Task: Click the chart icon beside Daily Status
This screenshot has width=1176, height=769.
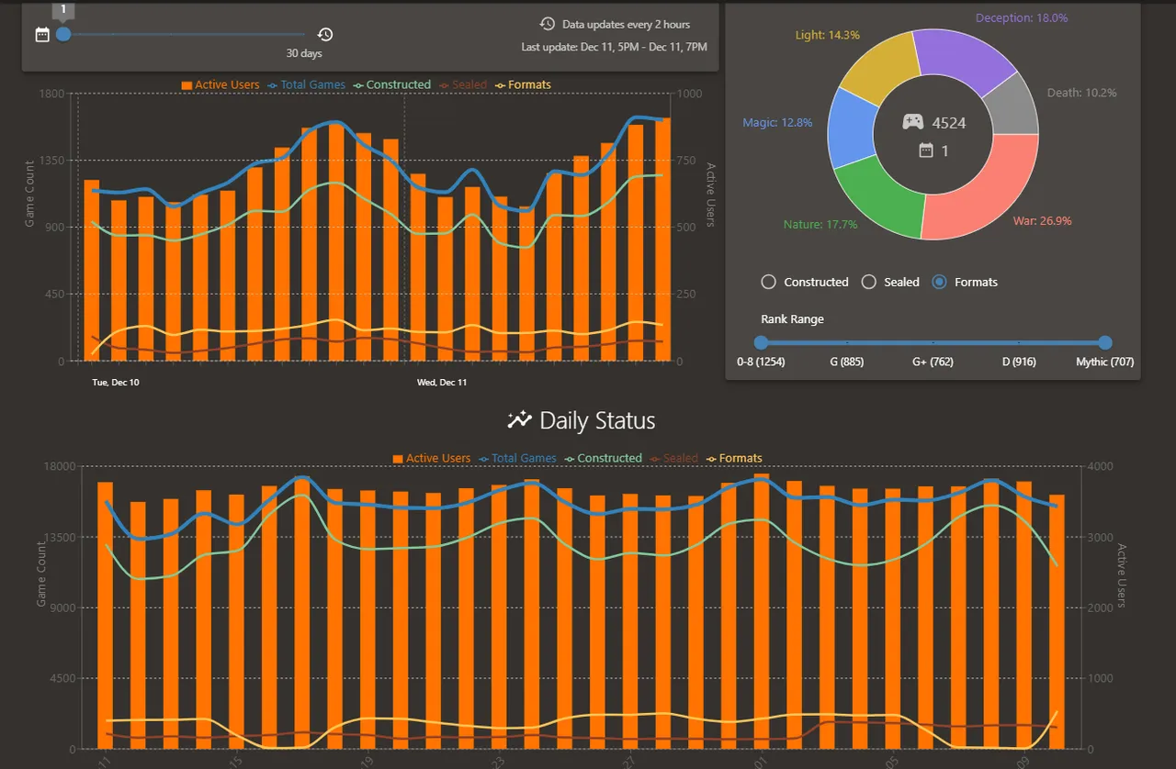Action: pyautogui.click(x=520, y=420)
